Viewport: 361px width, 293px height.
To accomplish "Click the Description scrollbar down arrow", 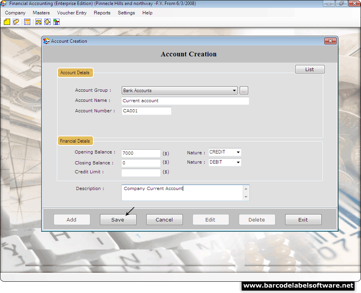I will coord(245,197).
